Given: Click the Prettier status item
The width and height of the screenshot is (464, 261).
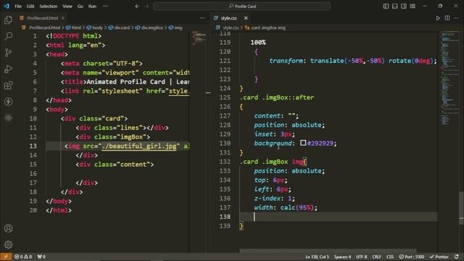Looking at the screenshot, I should pyautogui.click(x=439, y=257).
